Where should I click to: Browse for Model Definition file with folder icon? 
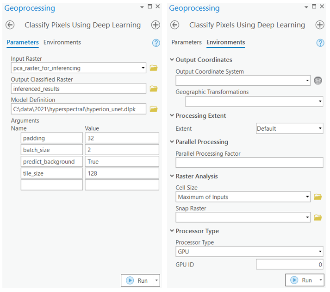click(154, 109)
